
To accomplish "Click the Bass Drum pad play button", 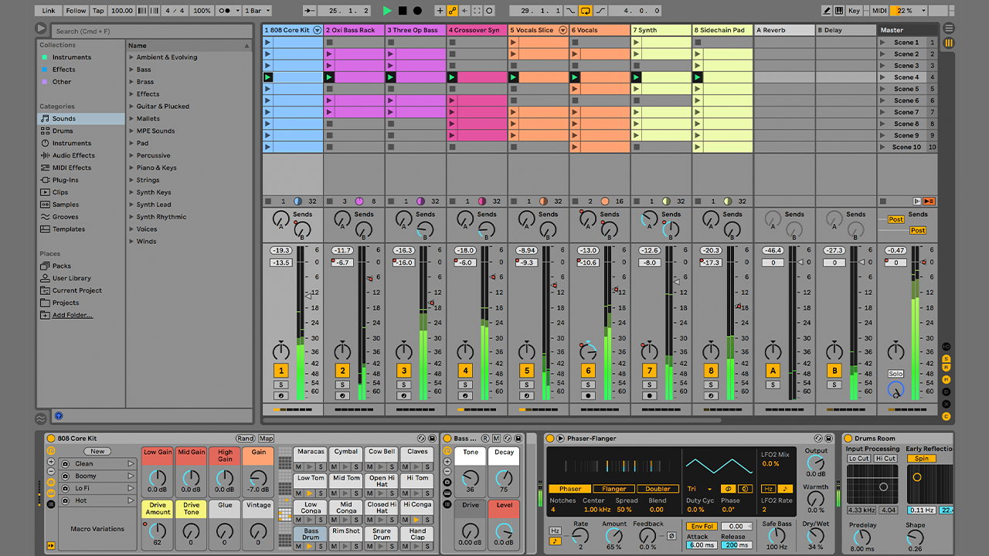I will pyautogui.click(x=310, y=546).
